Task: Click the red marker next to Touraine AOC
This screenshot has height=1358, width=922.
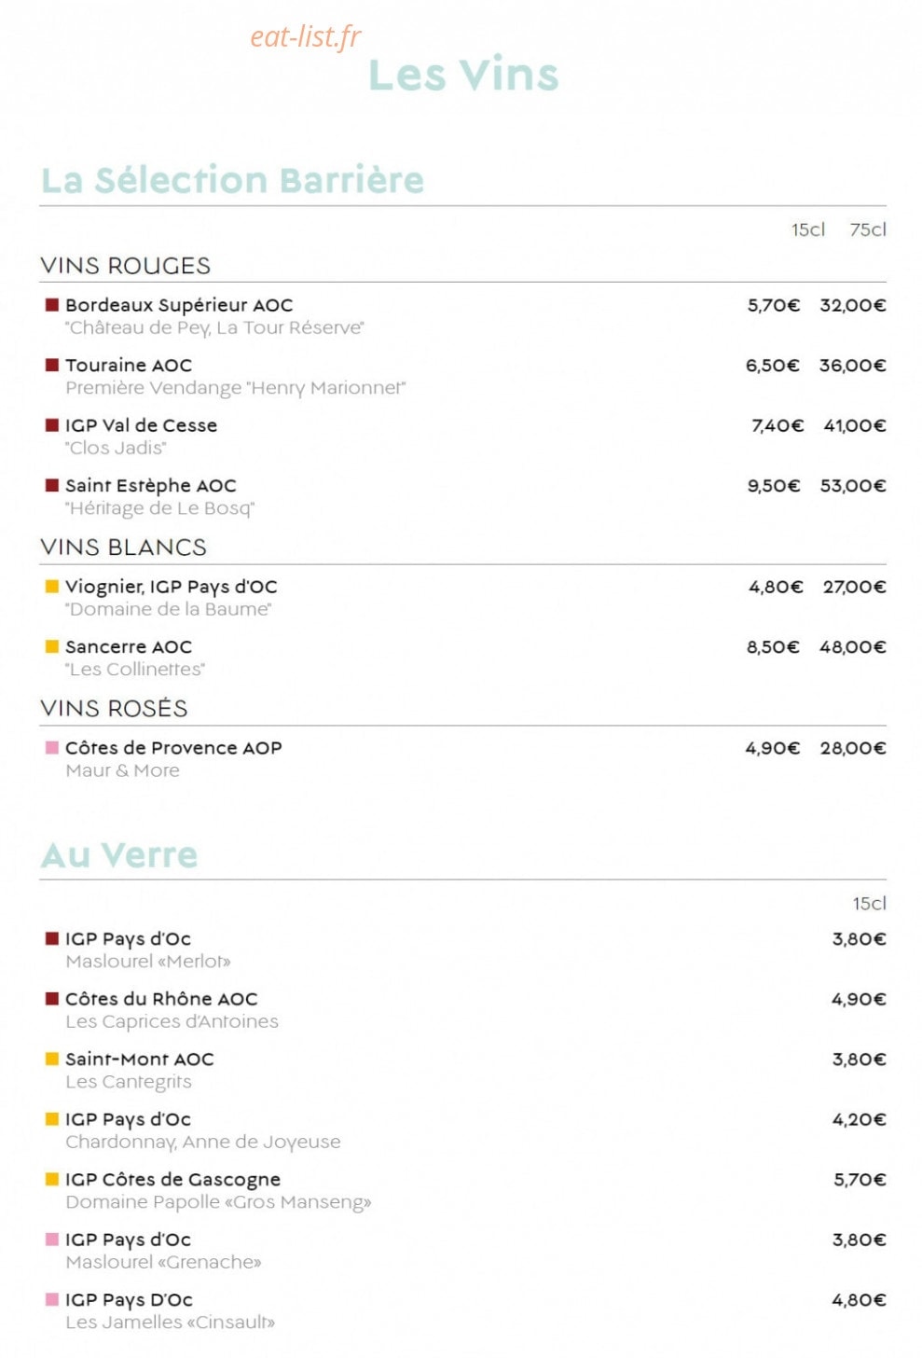Action: tap(52, 365)
